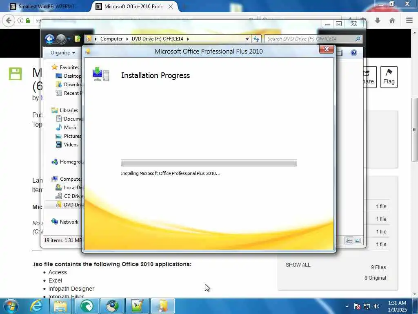Close the Microsoft Office 2010 browser tab
Screen dimensions: 418x314
pos(171,7)
